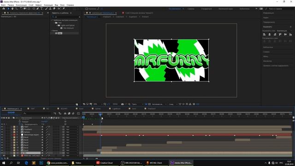
Task: Select the Brush tool
Action: click(x=46, y=9)
